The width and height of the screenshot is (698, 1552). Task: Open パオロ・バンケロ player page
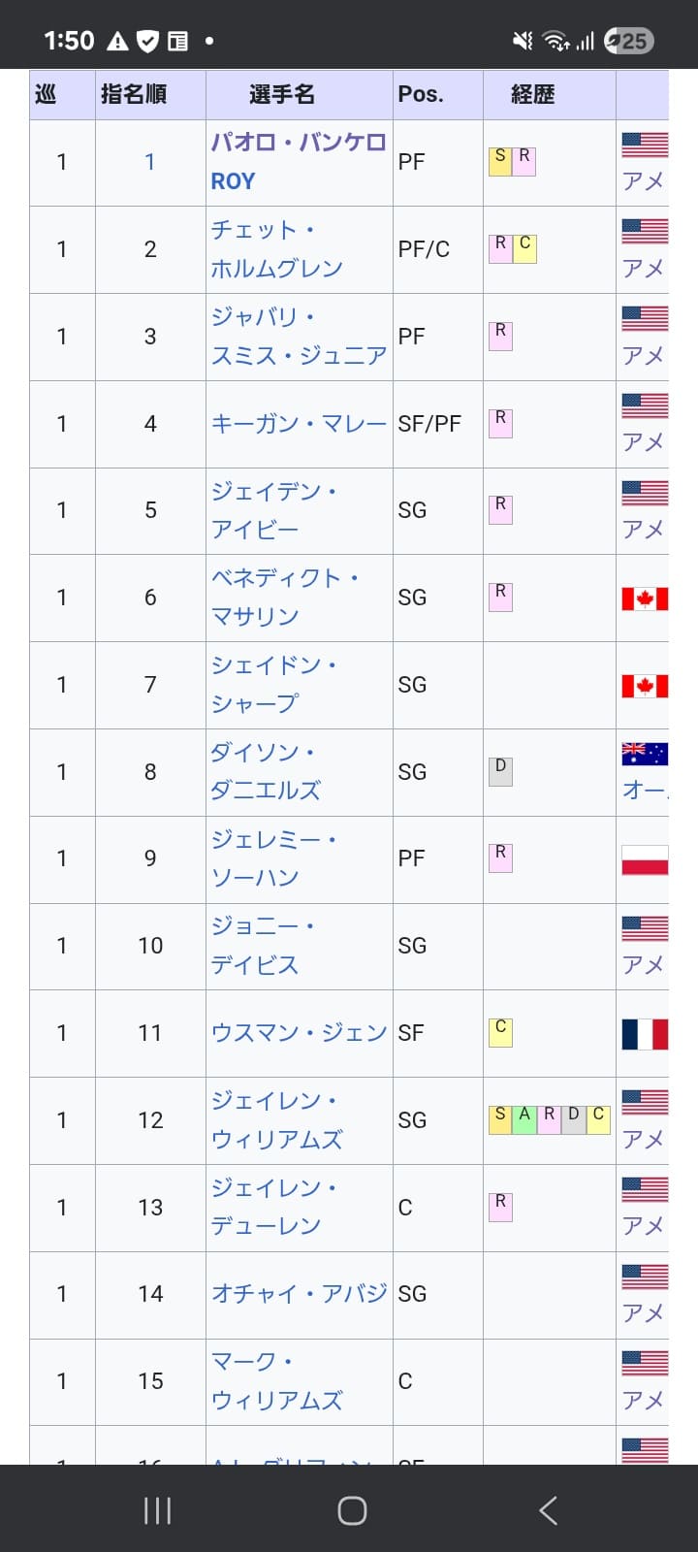[299, 143]
